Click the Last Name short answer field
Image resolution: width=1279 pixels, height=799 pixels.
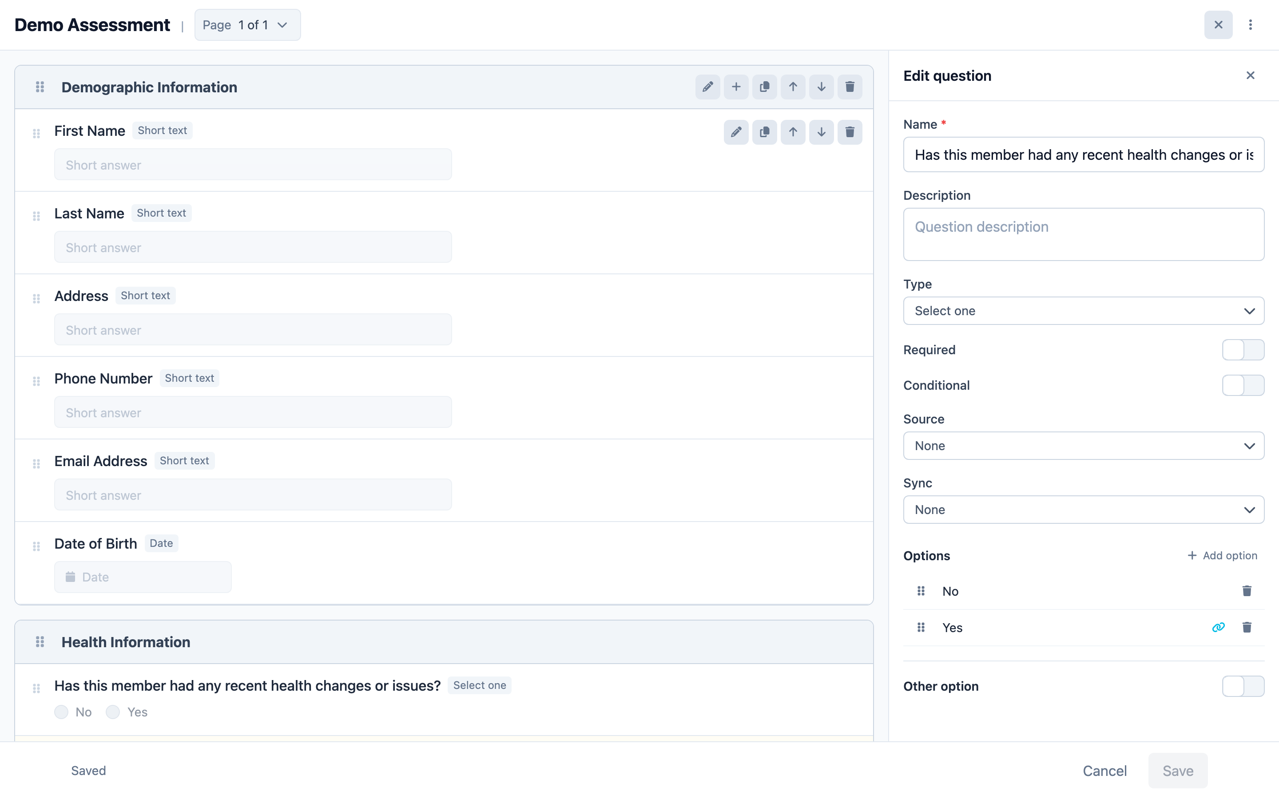(253, 247)
